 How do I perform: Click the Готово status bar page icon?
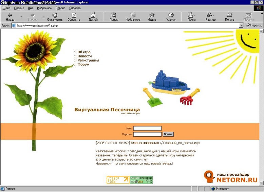click(2, 189)
